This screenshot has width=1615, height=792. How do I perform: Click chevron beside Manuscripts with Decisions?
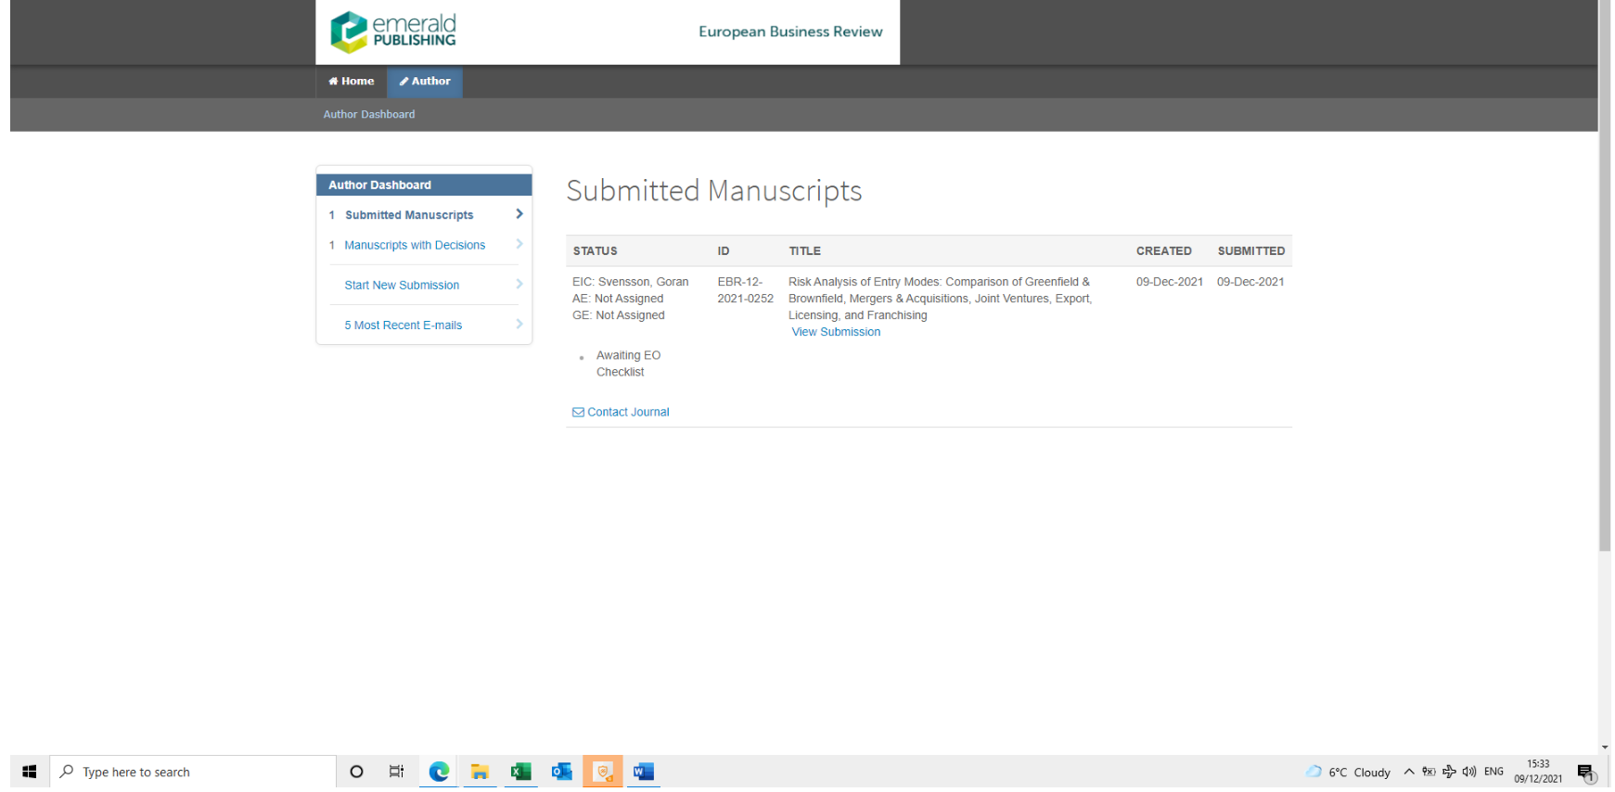pyautogui.click(x=519, y=245)
